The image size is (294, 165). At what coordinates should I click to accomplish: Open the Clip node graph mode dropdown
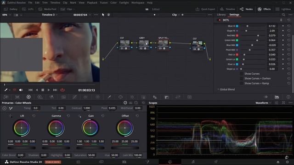tap(175, 15)
